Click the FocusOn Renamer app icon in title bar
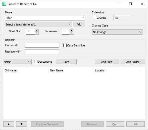148x130 pixels. point(4,4)
